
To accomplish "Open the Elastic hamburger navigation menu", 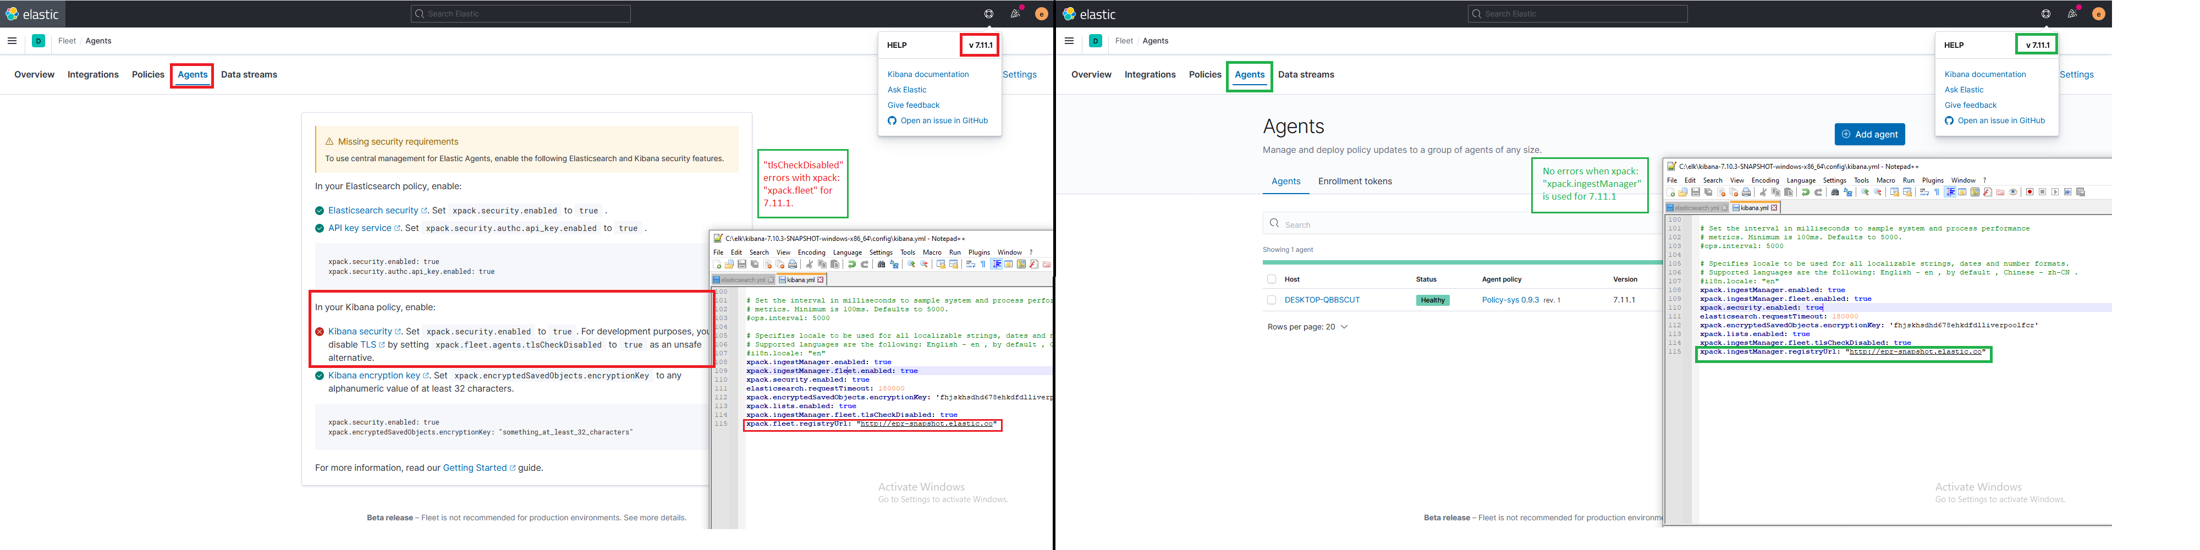I will click(1069, 40).
